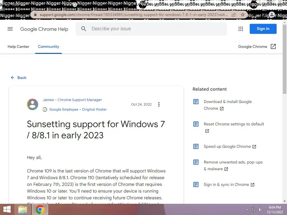Click the address bar lock icon
Screen dimensions: 287x215
[35, 15]
